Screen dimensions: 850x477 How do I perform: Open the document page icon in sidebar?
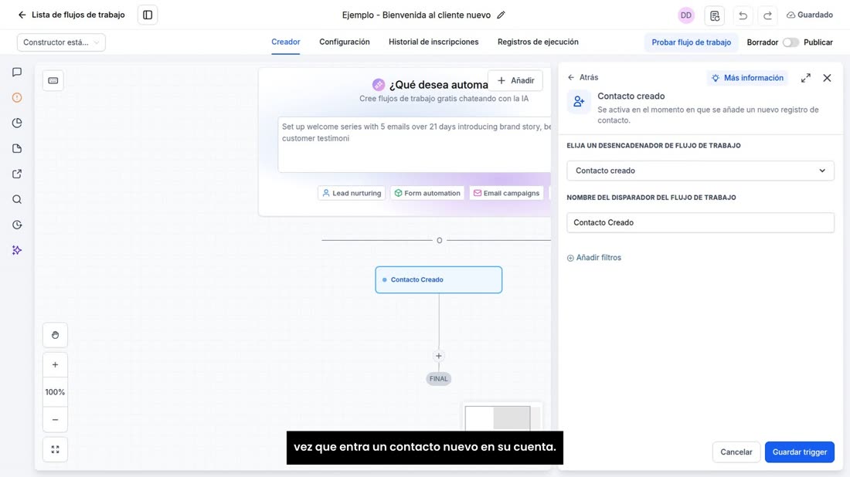[17, 148]
